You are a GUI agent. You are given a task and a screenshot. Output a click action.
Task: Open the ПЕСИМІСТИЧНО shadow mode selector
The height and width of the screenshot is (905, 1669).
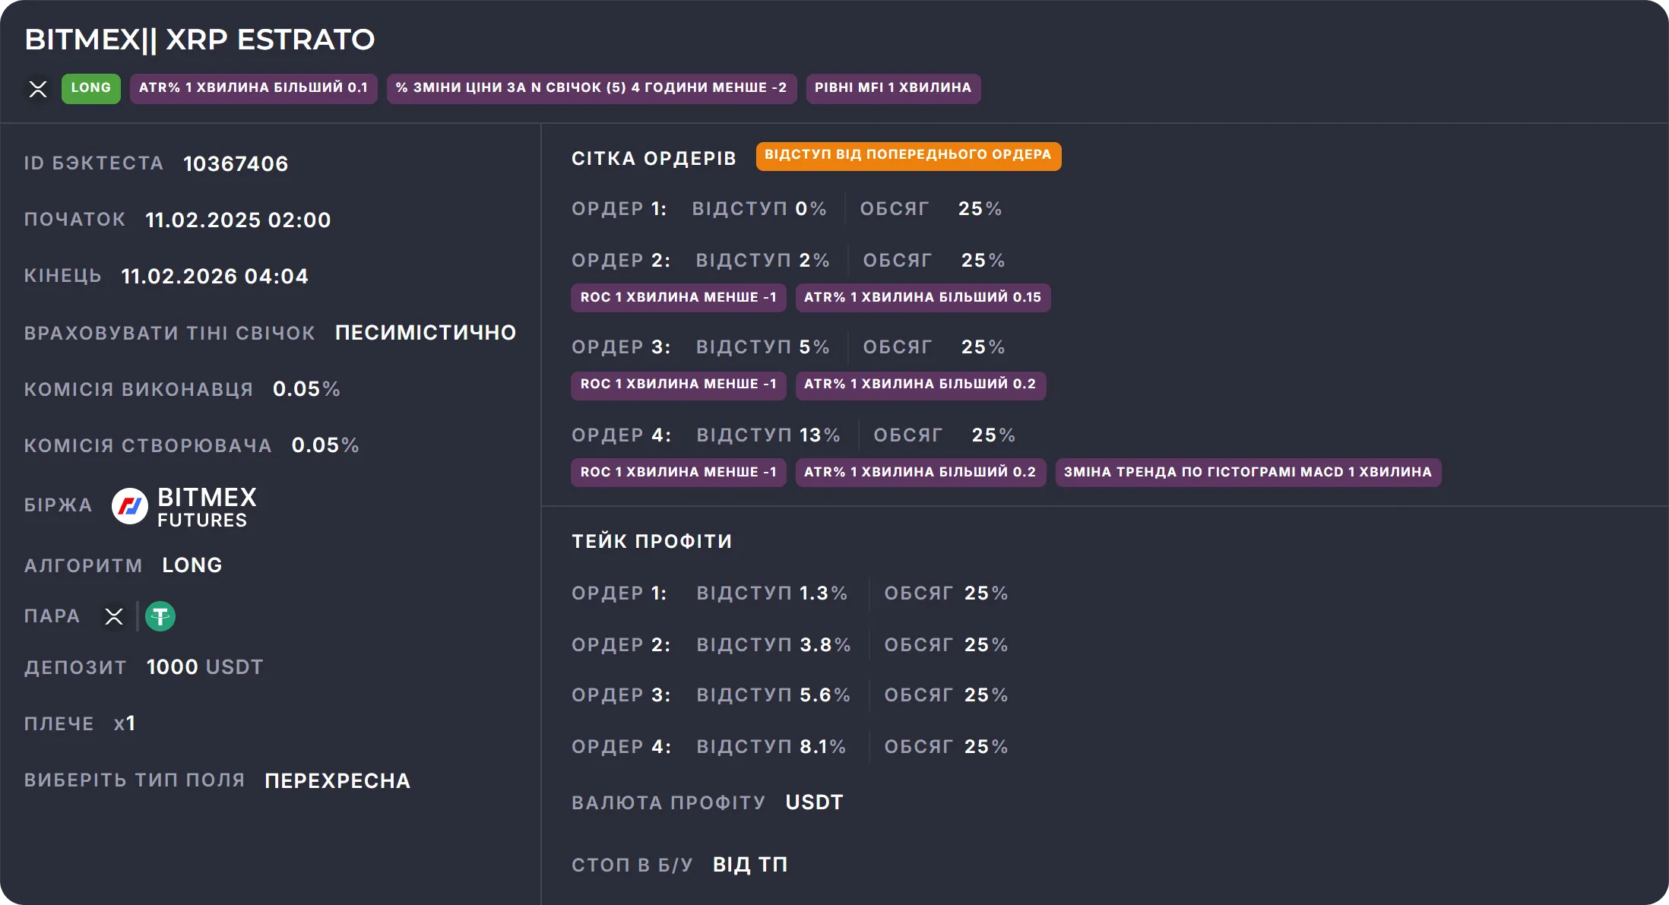[x=425, y=332]
